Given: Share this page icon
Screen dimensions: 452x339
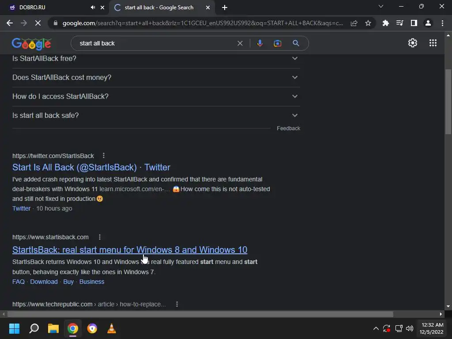Looking at the screenshot, I should coord(354,23).
